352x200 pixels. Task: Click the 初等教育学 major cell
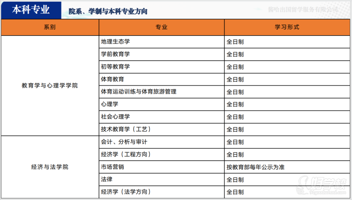point(115,67)
